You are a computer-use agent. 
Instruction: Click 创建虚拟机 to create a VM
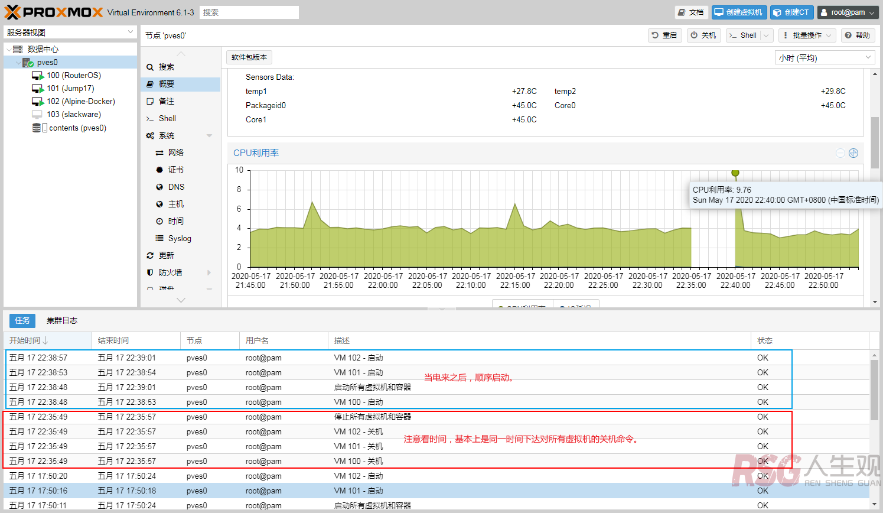point(739,12)
